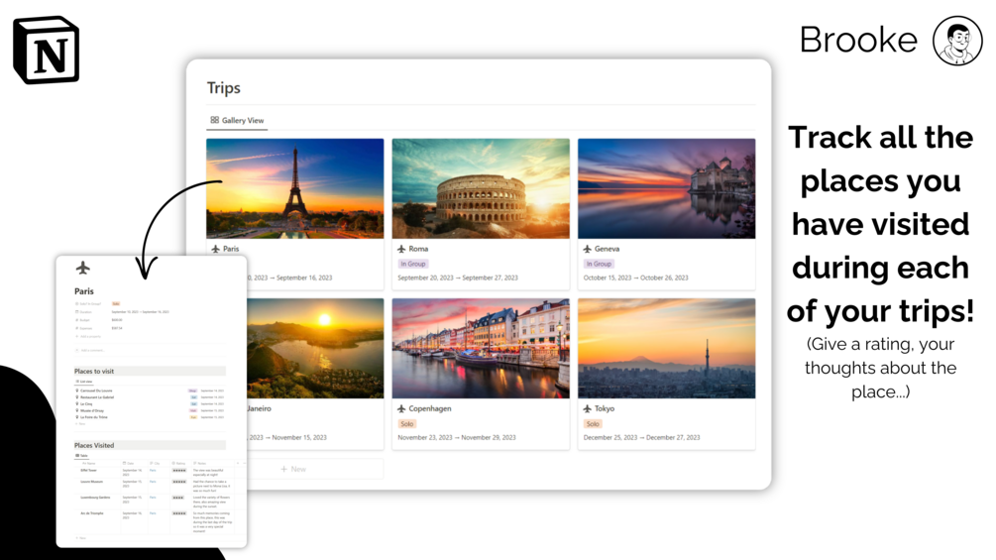Click the In Group tag on Roma card
This screenshot has width=996, height=560.
pos(413,264)
